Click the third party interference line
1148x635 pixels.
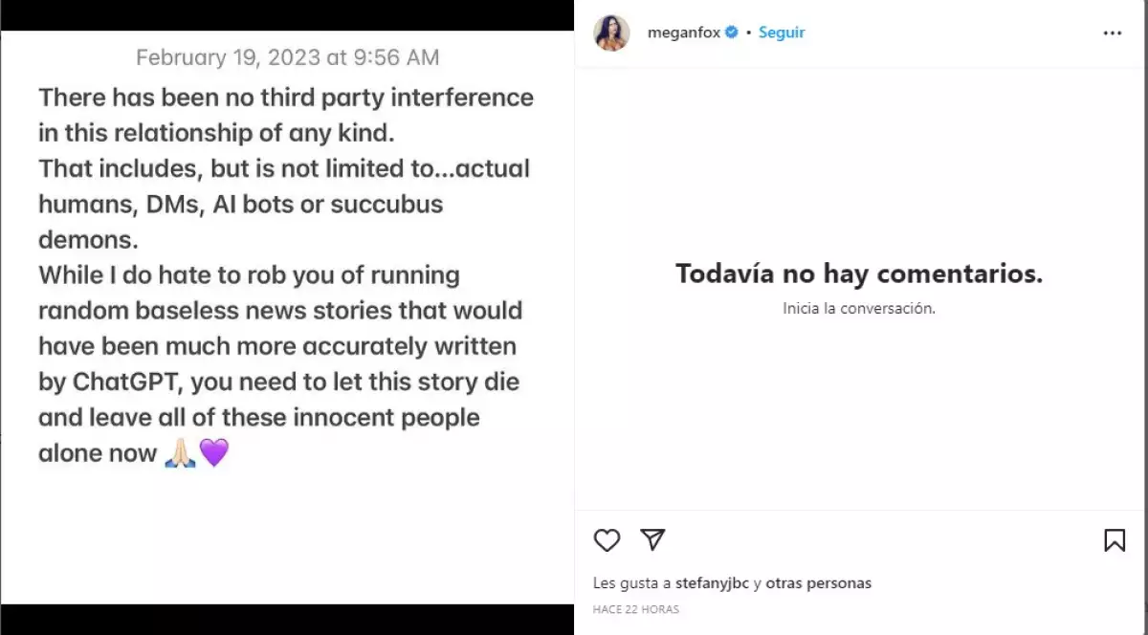pos(285,98)
